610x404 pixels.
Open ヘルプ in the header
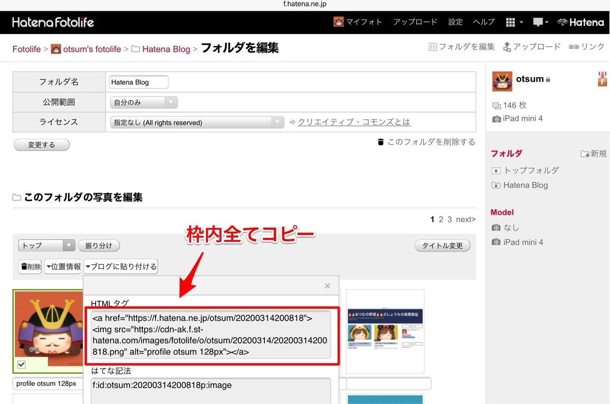[483, 22]
